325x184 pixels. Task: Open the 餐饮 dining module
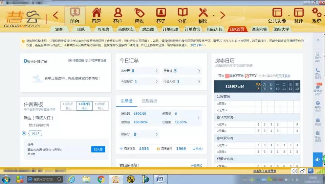[203, 16]
